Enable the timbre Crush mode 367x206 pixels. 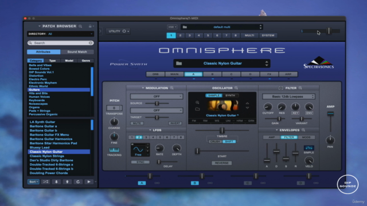[x=214, y=141]
